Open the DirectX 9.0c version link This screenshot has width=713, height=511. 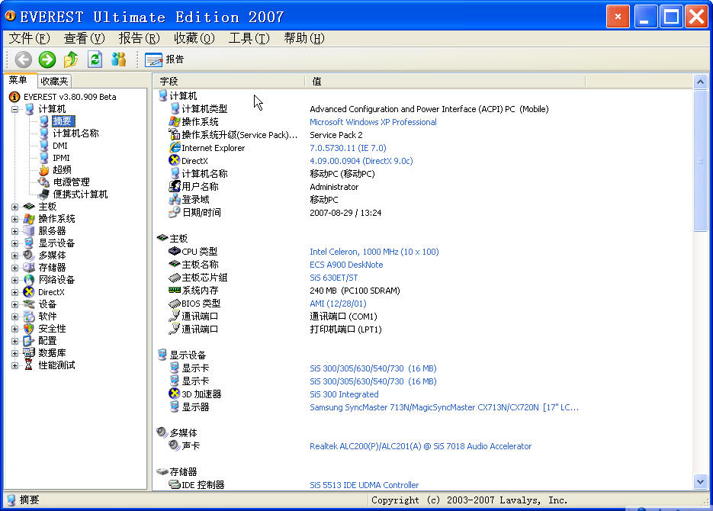click(x=361, y=161)
